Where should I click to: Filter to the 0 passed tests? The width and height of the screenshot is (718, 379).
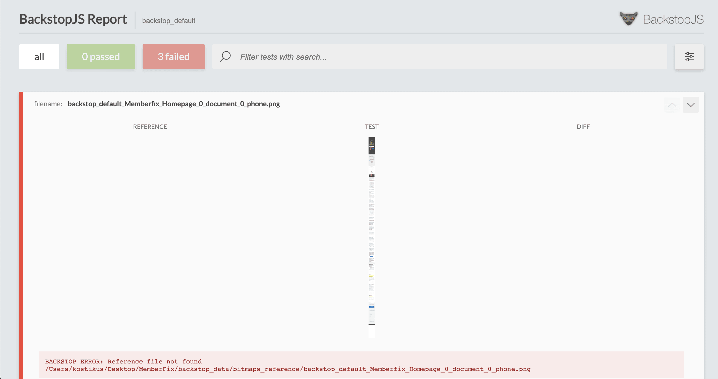(x=101, y=56)
